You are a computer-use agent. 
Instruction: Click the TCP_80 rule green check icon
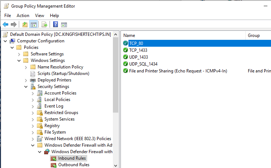coord(126,43)
